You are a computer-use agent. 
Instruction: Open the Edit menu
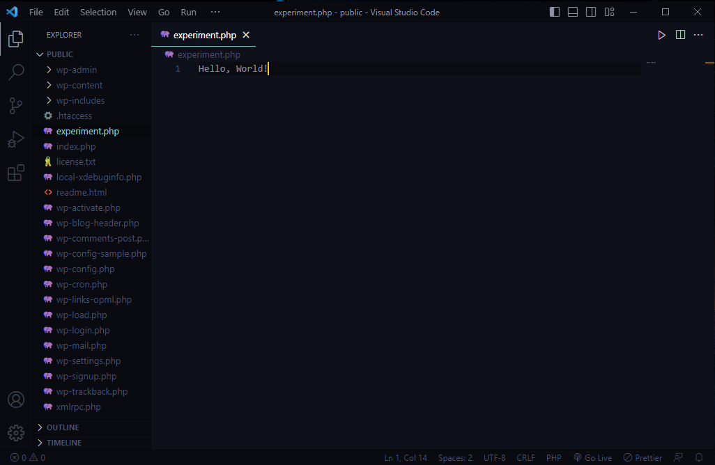coord(61,13)
